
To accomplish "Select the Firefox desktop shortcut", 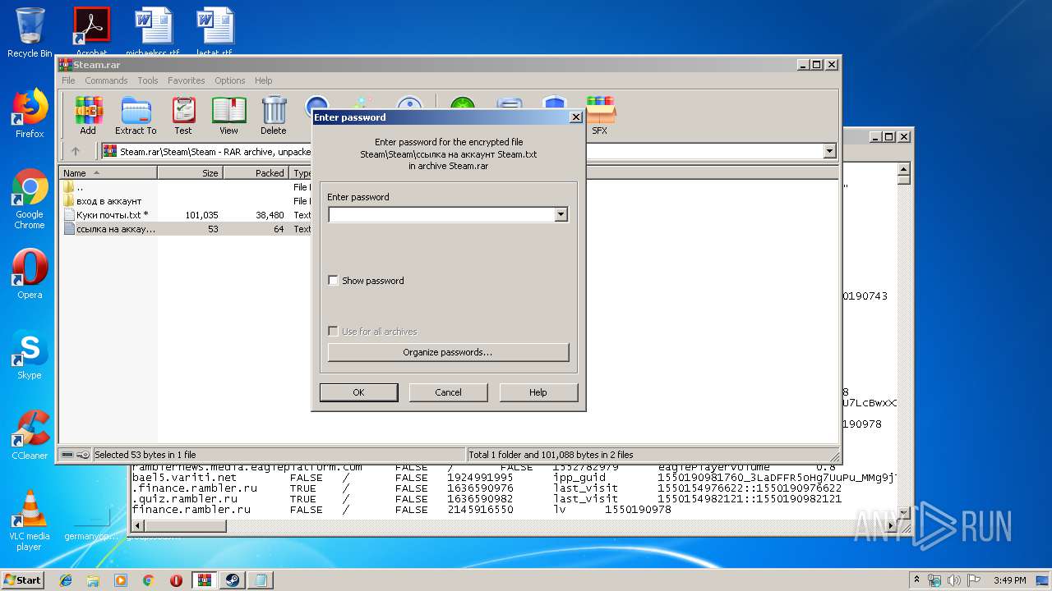I will point(30,113).
